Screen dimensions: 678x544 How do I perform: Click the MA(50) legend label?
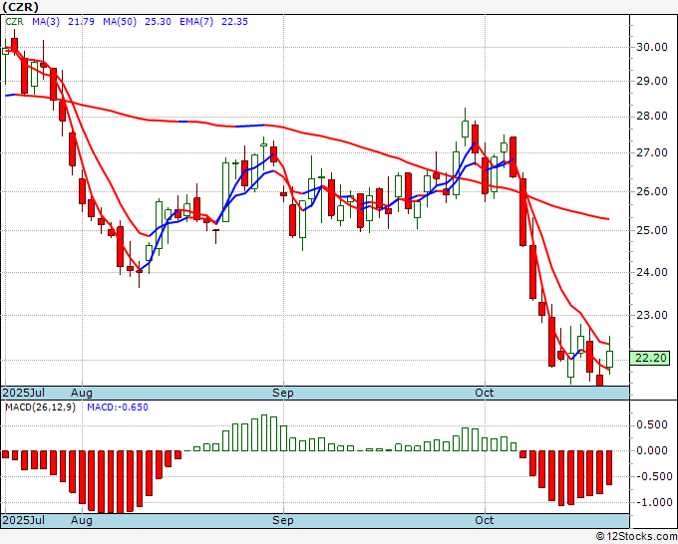click(120, 22)
